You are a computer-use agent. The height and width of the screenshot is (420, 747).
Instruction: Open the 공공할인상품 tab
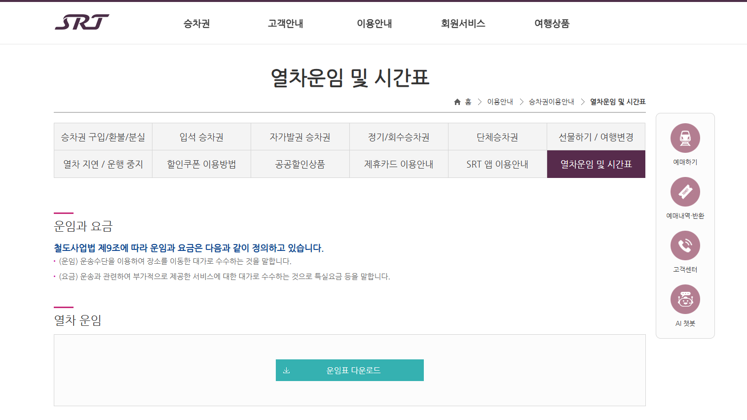(x=300, y=164)
